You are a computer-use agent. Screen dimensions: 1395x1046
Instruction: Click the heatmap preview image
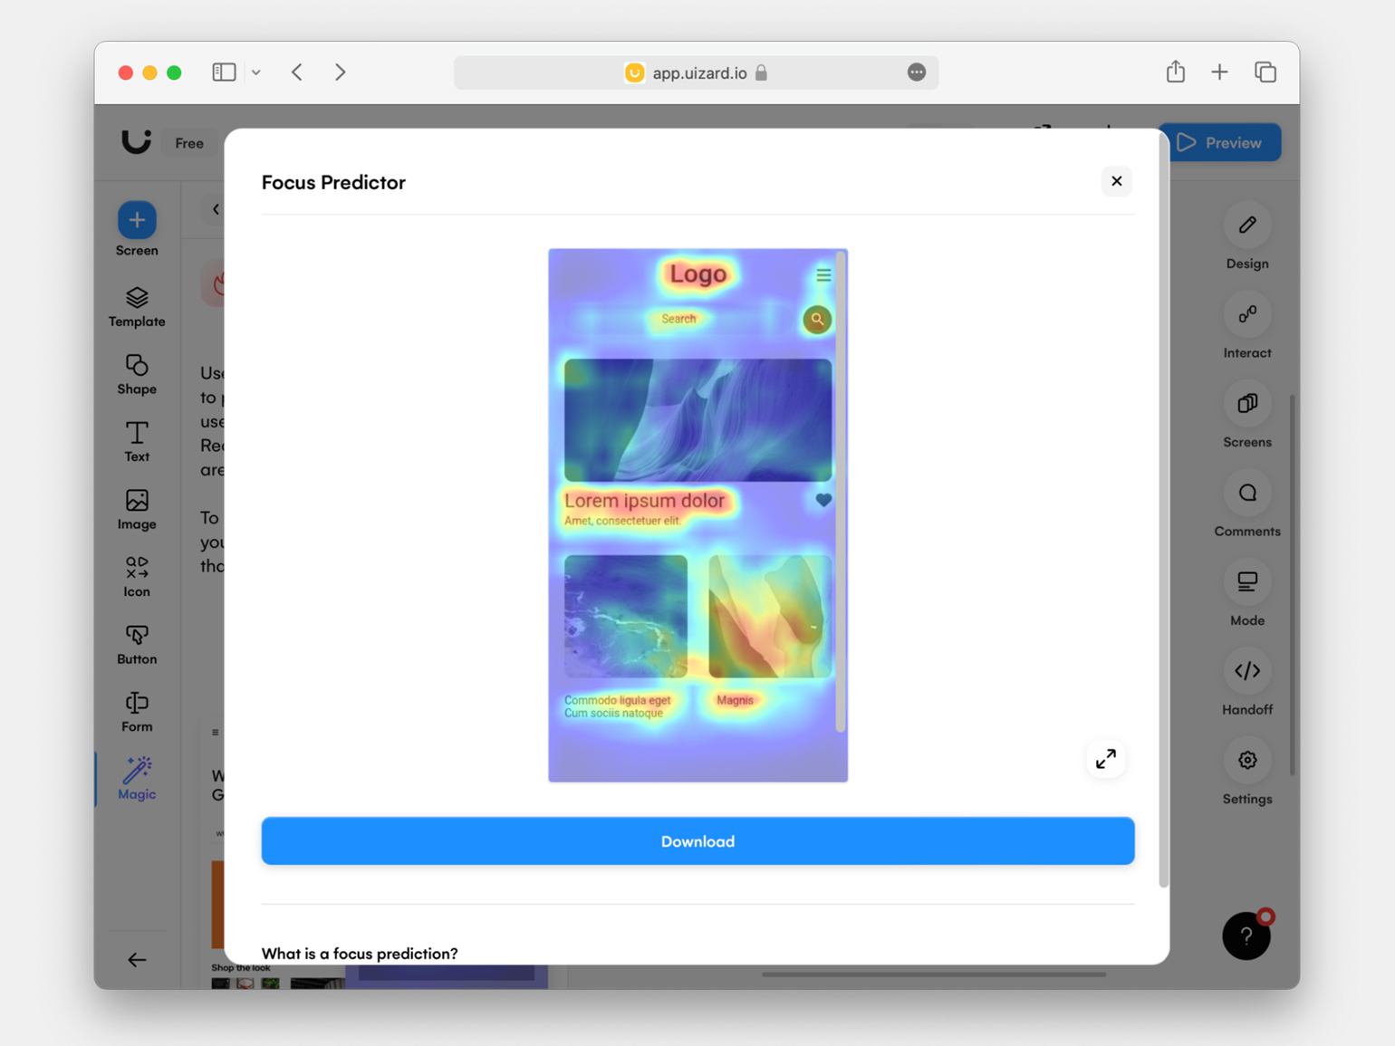pyautogui.click(x=697, y=515)
